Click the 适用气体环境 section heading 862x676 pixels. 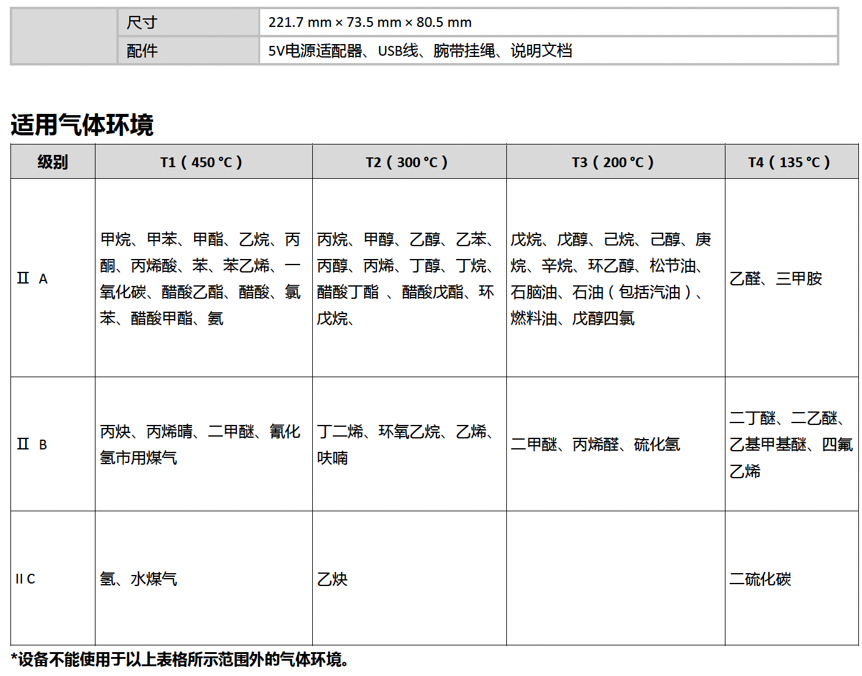82,125
